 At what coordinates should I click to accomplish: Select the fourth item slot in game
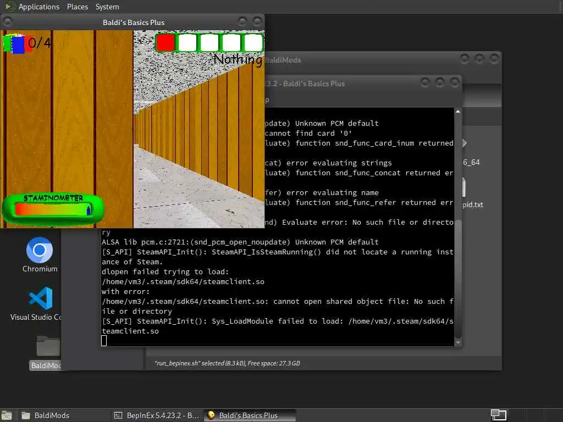(x=231, y=42)
